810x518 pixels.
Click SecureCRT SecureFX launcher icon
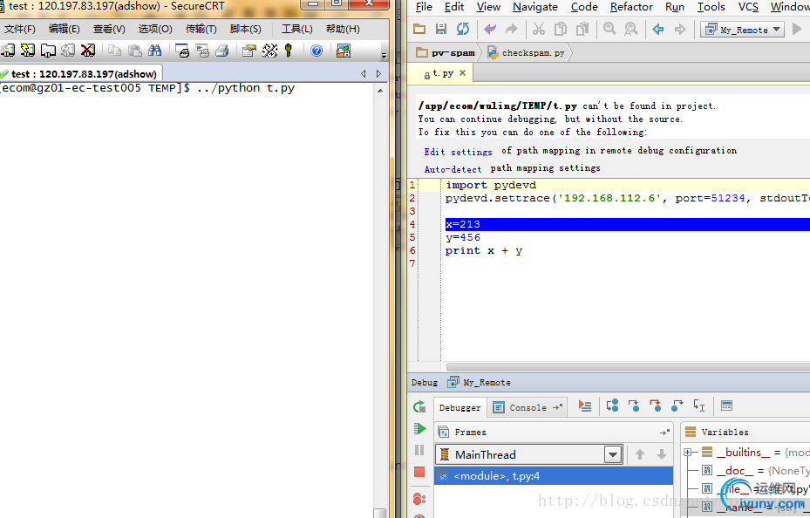(343, 50)
